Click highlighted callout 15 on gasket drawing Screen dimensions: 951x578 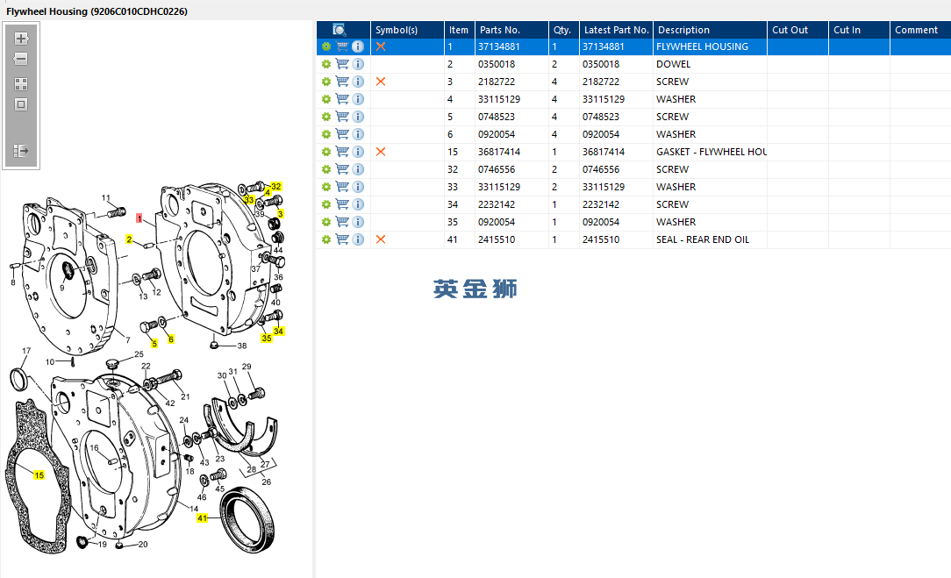[x=39, y=475]
